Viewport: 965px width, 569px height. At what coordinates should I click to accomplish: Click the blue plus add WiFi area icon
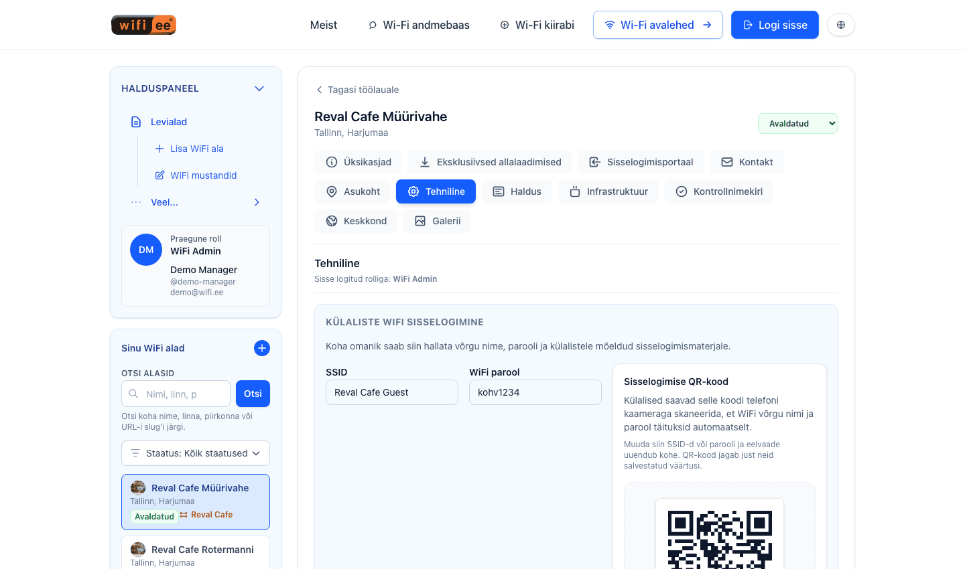point(262,348)
